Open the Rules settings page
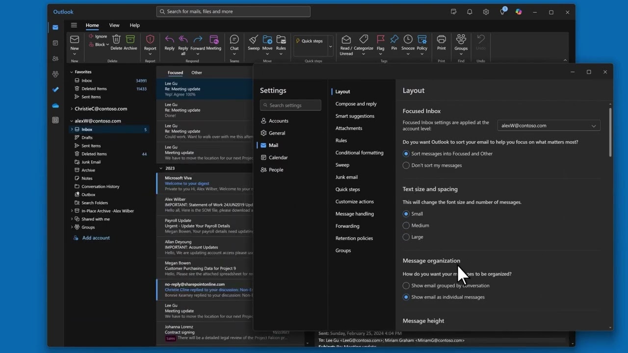Image resolution: width=628 pixels, height=353 pixels. [x=341, y=140]
